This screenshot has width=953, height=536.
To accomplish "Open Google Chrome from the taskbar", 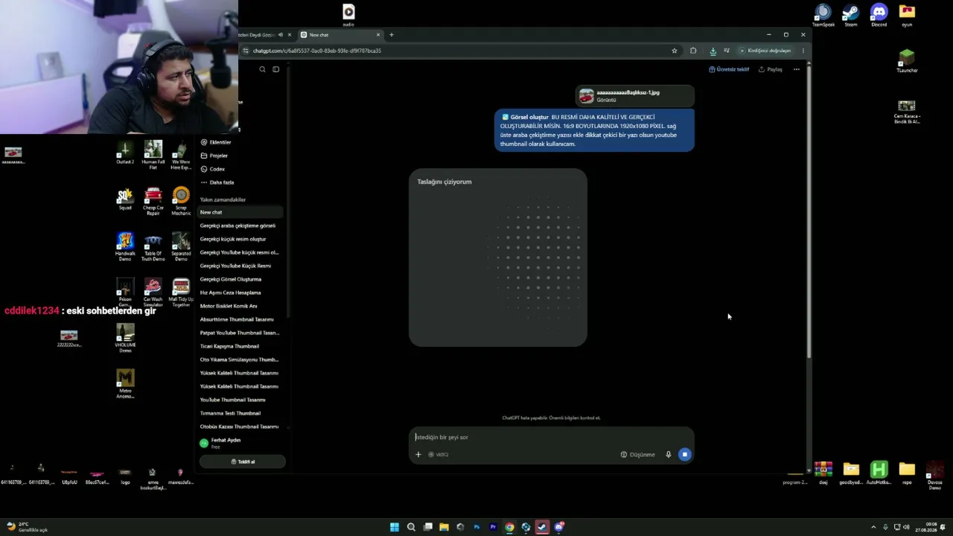I will click(509, 527).
